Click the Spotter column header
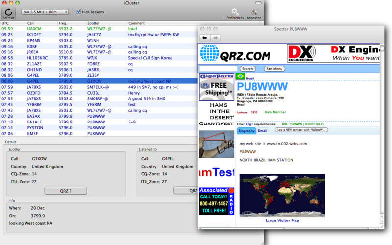Viewport: 392px width, 245px height. point(106,23)
